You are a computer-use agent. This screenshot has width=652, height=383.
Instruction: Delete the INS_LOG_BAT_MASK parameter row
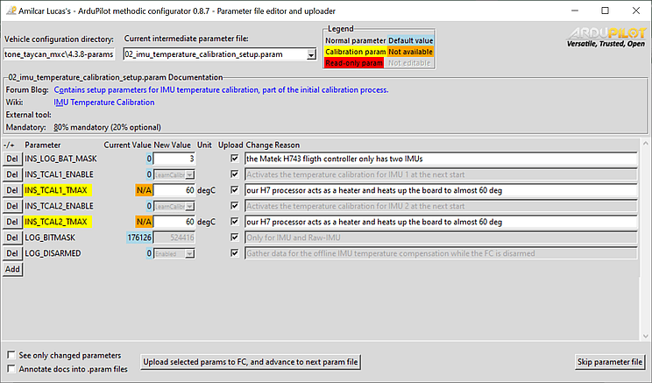coord(12,159)
